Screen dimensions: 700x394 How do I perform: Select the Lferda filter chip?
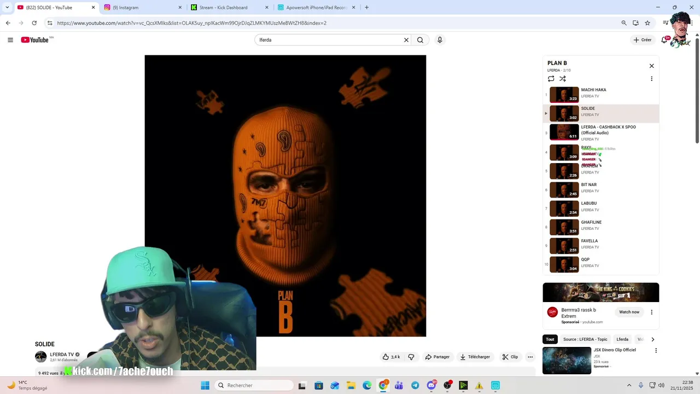[x=622, y=339]
